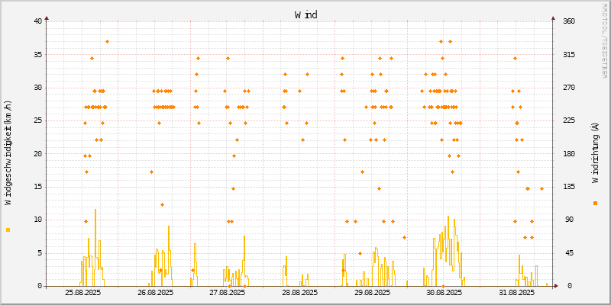The width and height of the screenshot is (611, 305).
Task: Choose the 30.08.2025 date label
Action: (444, 293)
